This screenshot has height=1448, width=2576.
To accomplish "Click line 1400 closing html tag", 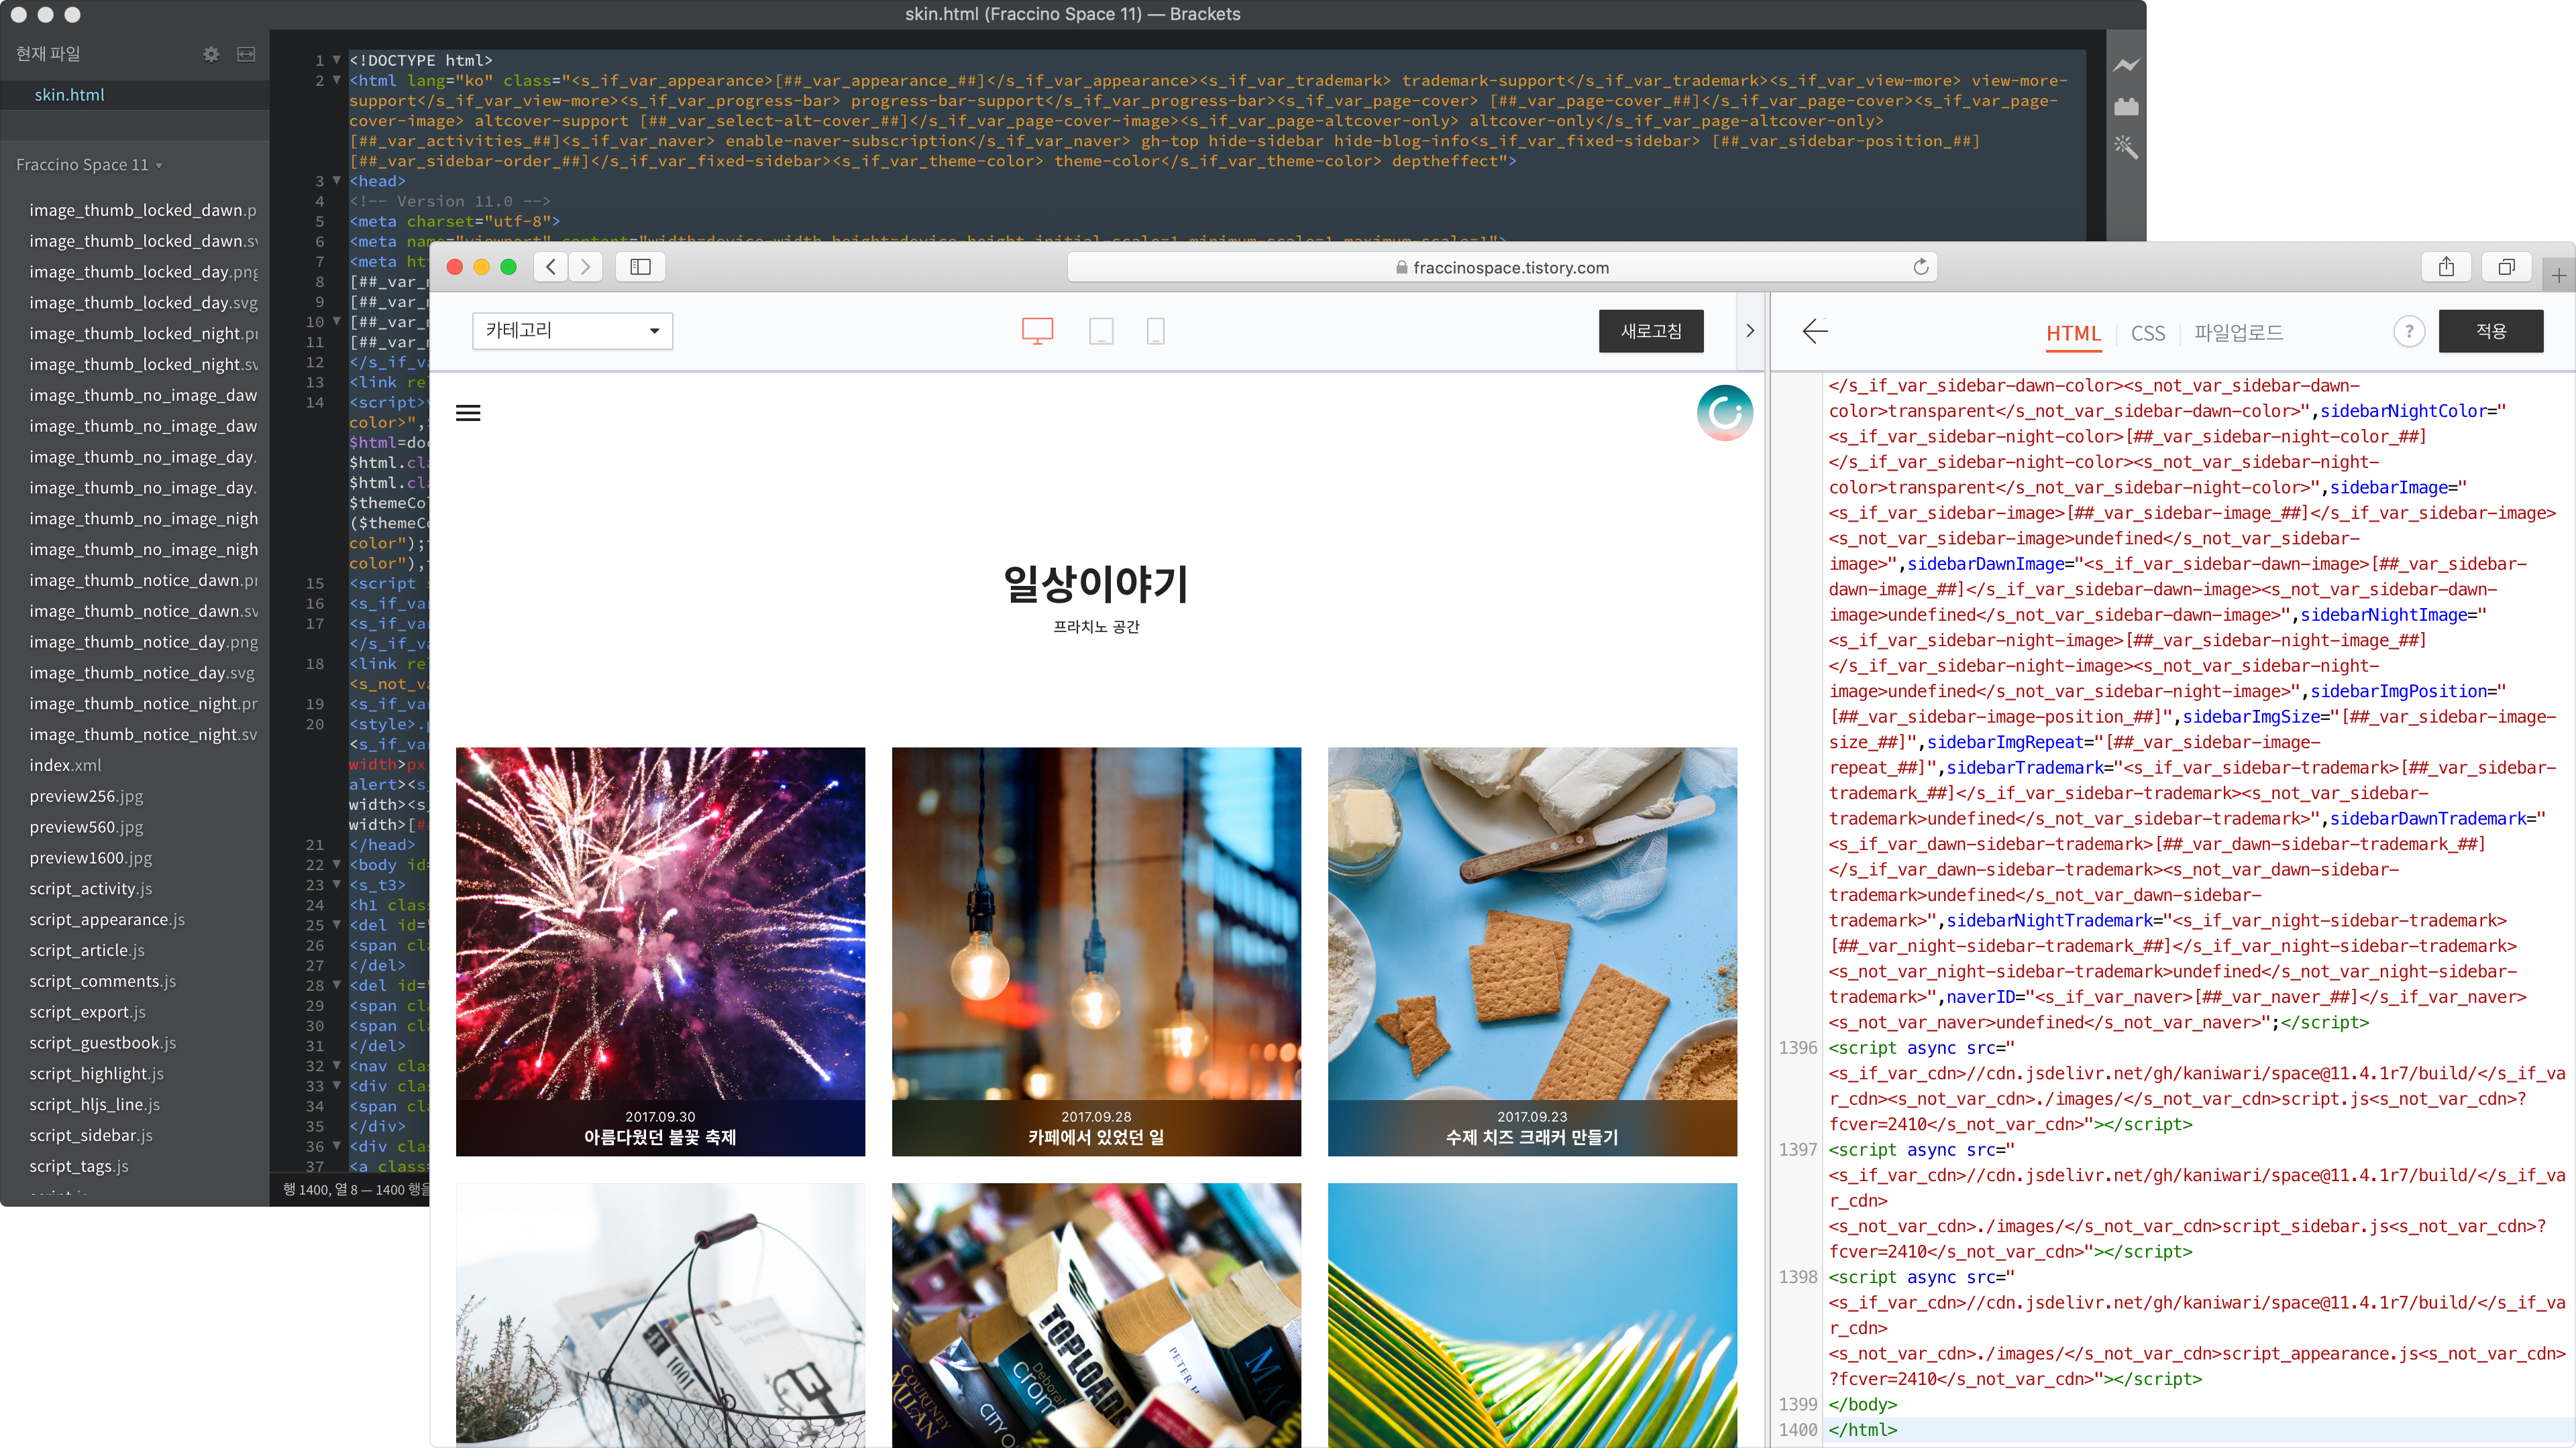I will click(1863, 1430).
